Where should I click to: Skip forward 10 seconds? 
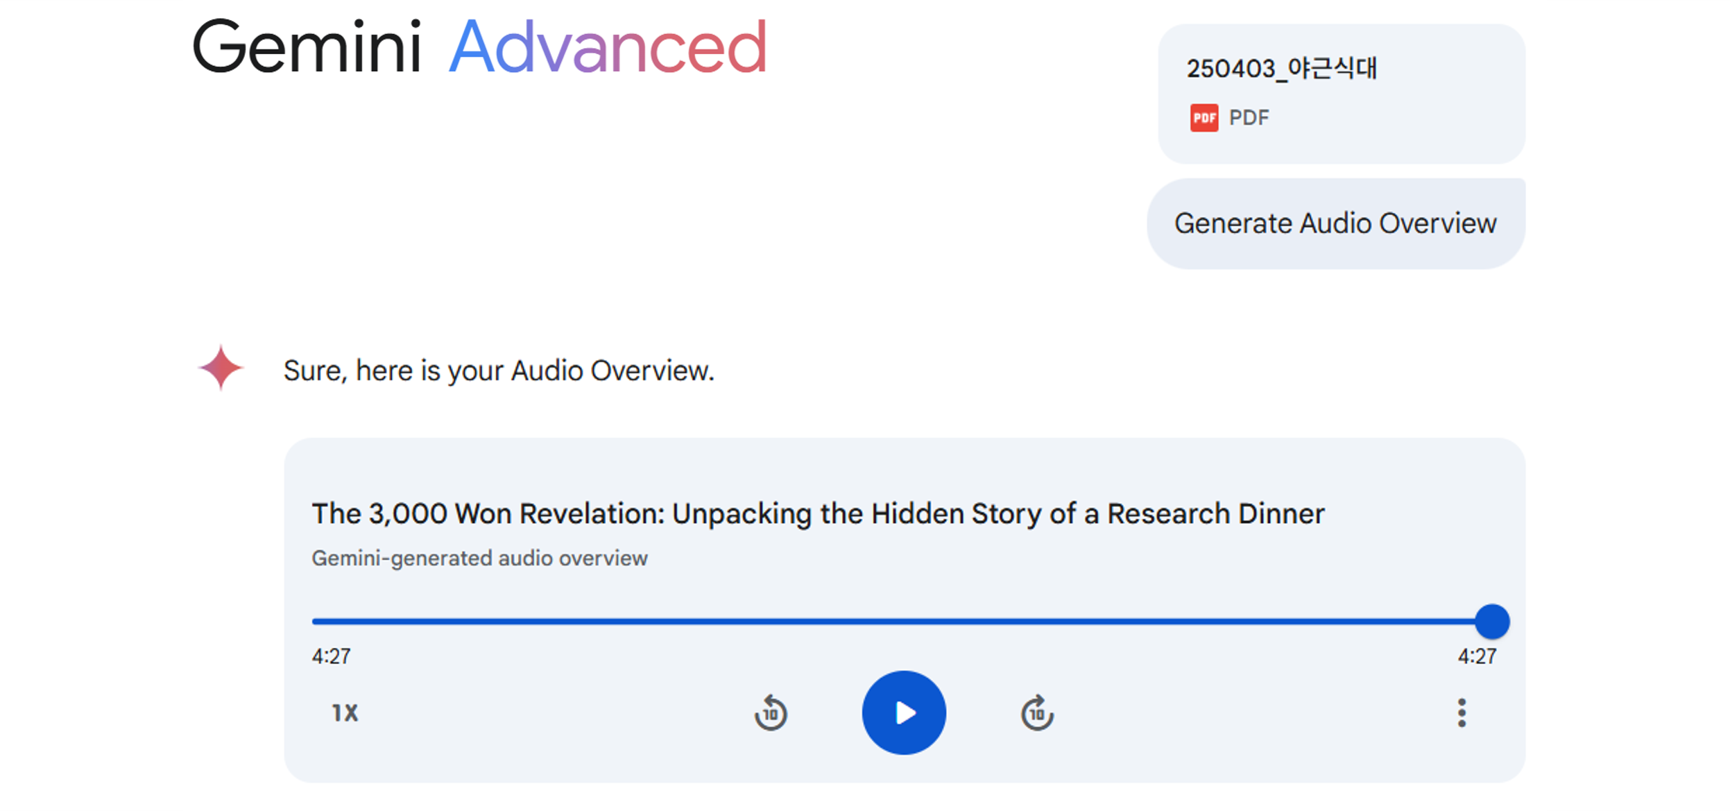click(x=1037, y=712)
